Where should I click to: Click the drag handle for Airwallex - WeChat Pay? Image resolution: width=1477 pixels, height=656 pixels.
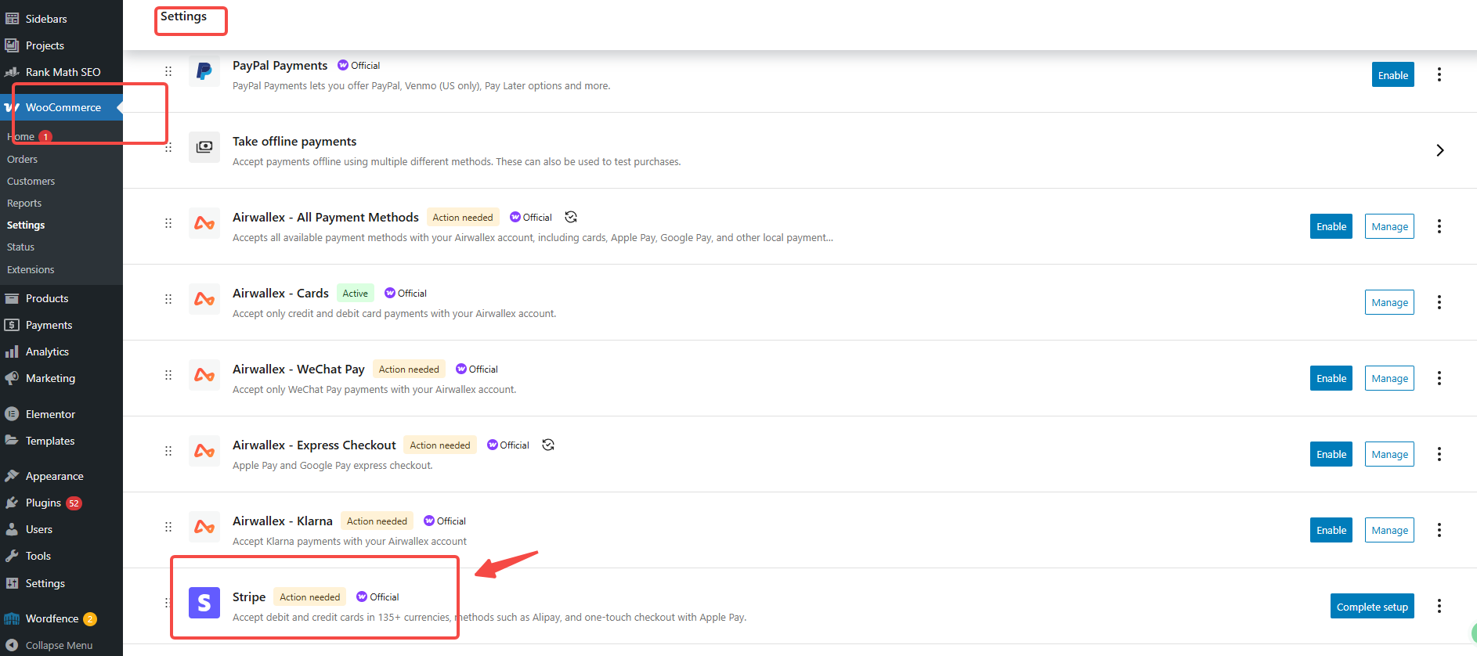click(168, 375)
